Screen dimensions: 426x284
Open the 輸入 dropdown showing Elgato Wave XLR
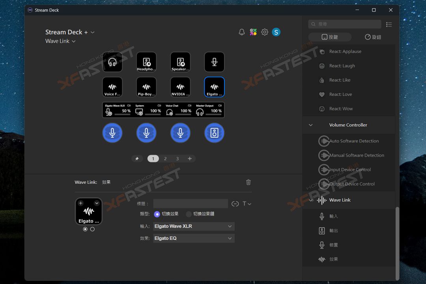(194, 226)
